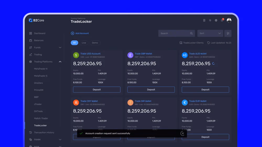The height and width of the screenshot is (147, 262).
Task: Click AUD wallet balance refresh spinner
Action: pyautogui.click(x=213, y=63)
